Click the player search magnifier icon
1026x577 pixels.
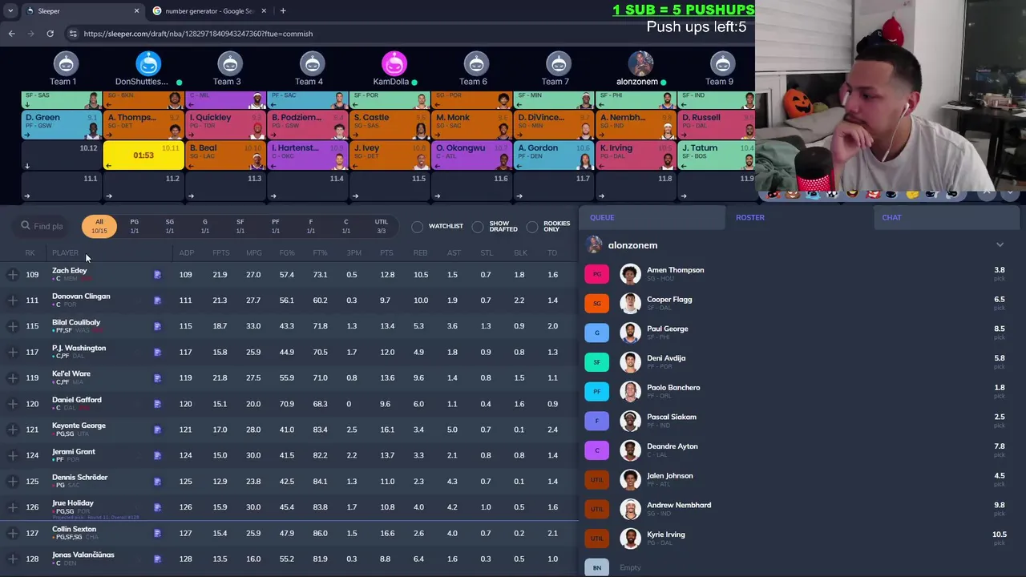(26, 226)
